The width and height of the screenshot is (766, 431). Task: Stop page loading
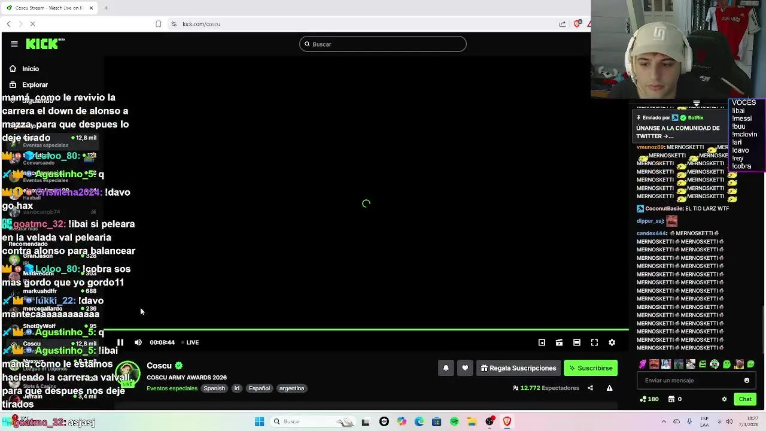[x=32, y=24]
